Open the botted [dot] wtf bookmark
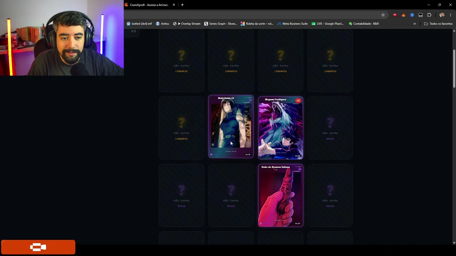Viewport: 456px width, 256px height. click(139, 24)
